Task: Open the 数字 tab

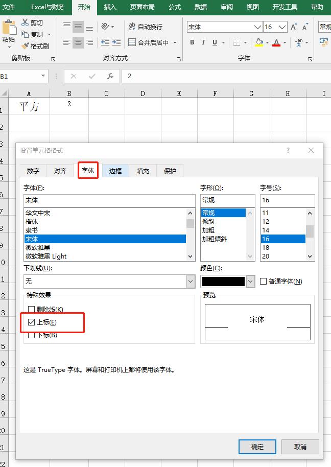Action: click(33, 171)
